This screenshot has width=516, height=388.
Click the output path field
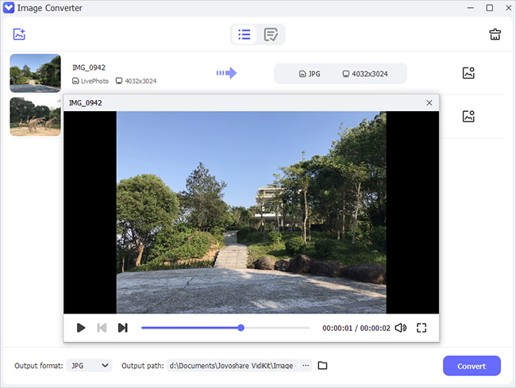coord(233,366)
